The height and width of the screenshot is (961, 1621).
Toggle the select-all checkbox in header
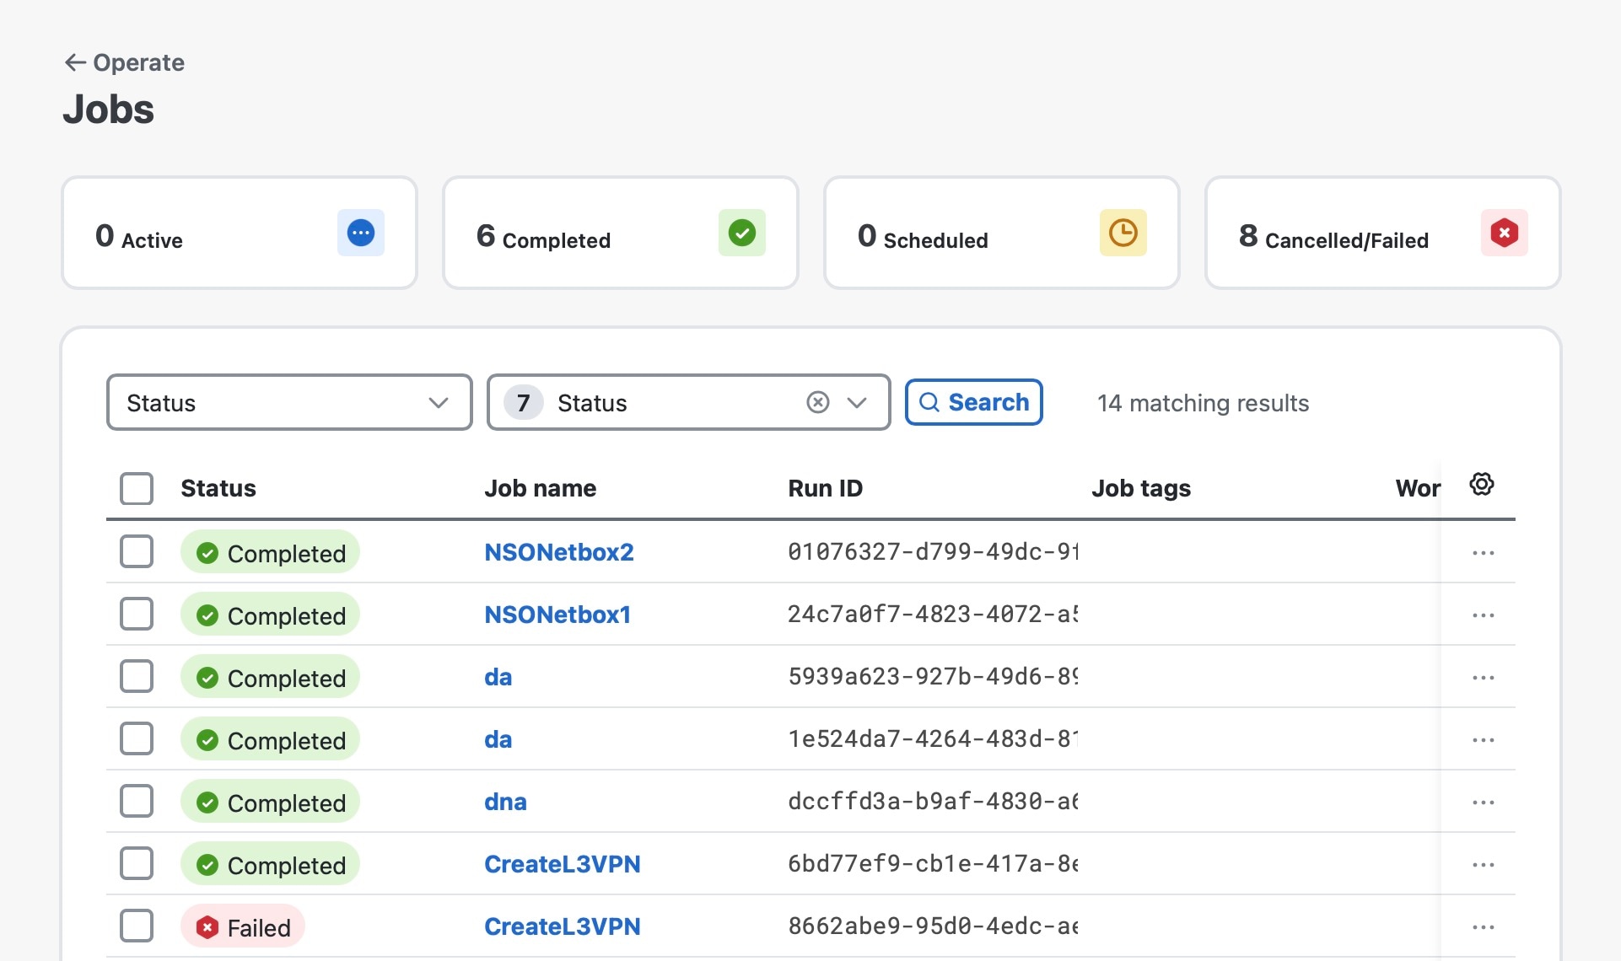pyautogui.click(x=137, y=488)
